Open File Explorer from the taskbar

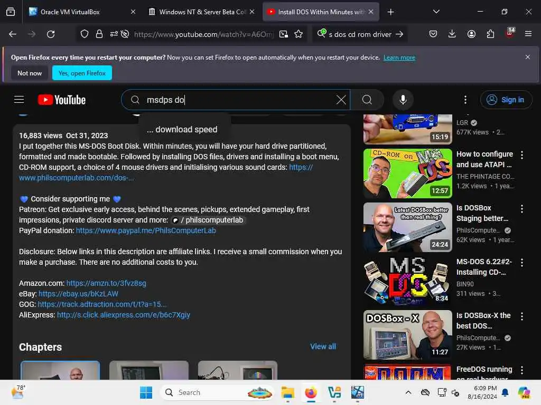287,392
